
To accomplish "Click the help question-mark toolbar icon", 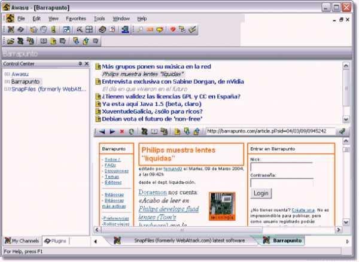I will tap(112, 29).
